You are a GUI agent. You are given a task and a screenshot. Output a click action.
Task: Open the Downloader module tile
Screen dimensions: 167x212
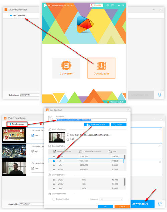click(101, 68)
